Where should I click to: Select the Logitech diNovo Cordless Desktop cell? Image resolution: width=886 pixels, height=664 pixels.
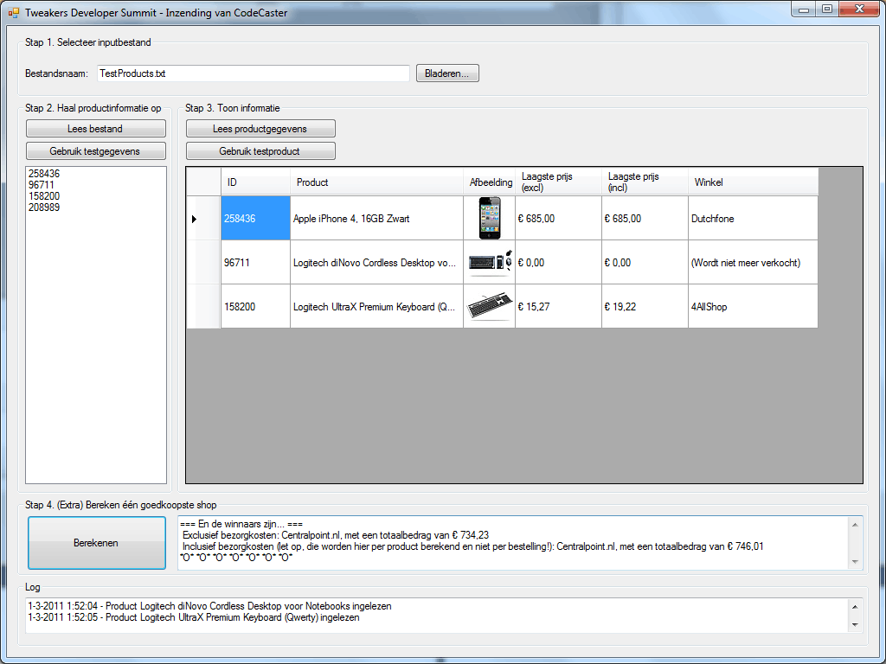376,262
